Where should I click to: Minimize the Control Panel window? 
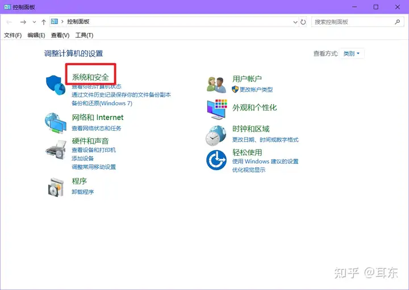tap(354, 7)
